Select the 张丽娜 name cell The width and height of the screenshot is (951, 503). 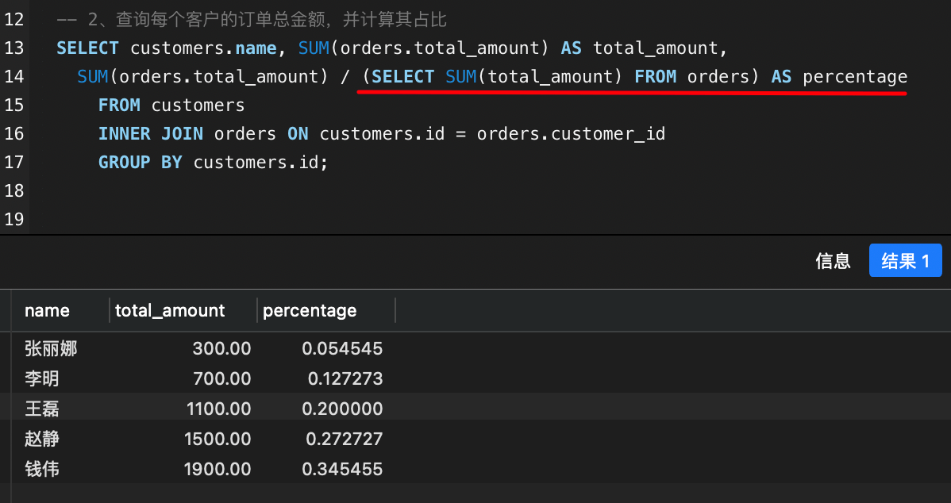pyautogui.click(x=51, y=348)
